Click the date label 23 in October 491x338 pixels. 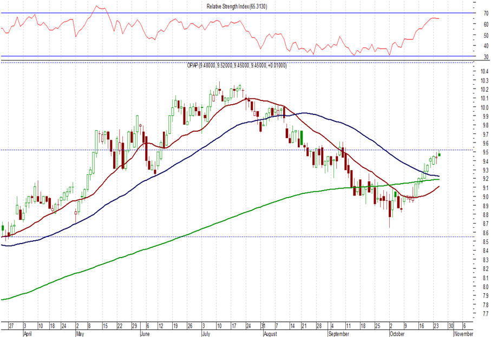(x=436, y=326)
